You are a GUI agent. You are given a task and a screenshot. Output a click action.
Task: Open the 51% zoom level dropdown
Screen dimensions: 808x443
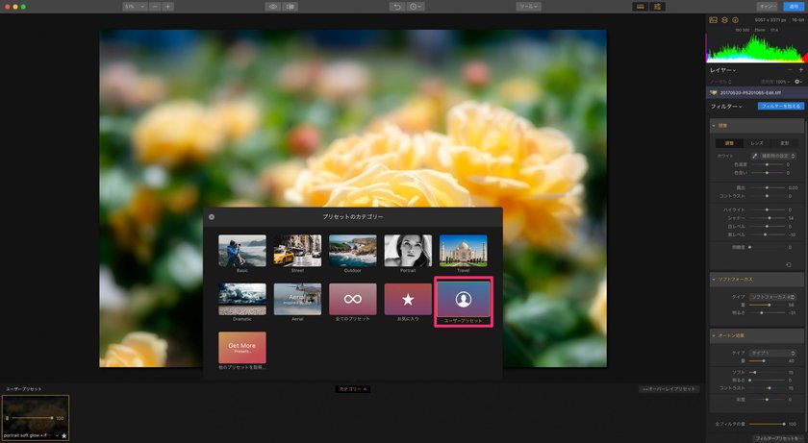pos(135,7)
